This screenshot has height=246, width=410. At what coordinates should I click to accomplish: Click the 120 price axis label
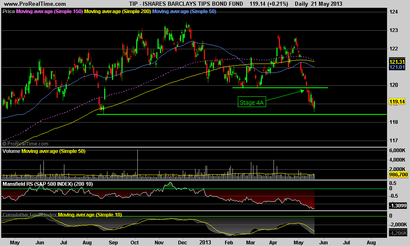394,85
